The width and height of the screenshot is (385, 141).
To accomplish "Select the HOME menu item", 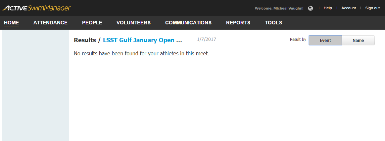I will tap(12, 23).
